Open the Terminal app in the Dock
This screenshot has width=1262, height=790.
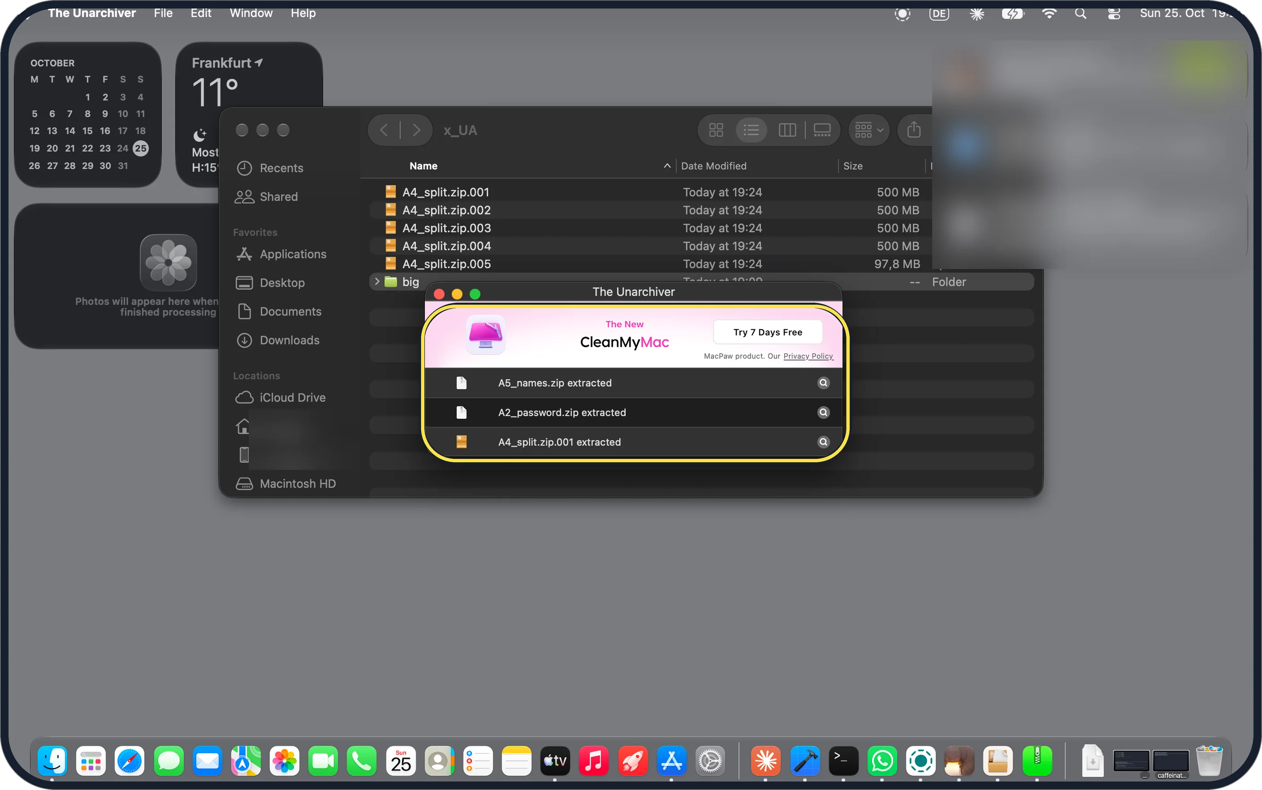tap(843, 761)
